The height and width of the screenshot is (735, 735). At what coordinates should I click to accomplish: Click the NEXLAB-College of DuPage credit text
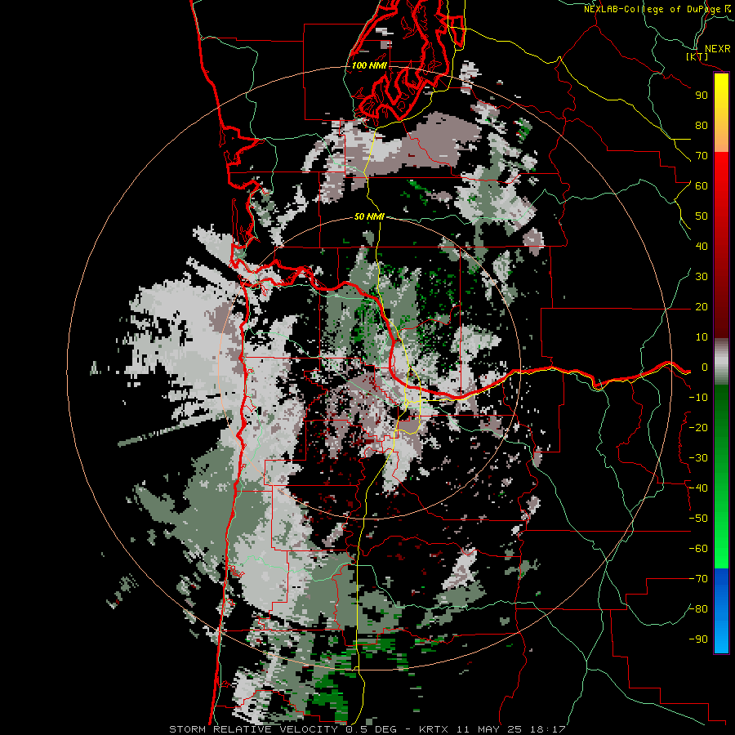653,9
